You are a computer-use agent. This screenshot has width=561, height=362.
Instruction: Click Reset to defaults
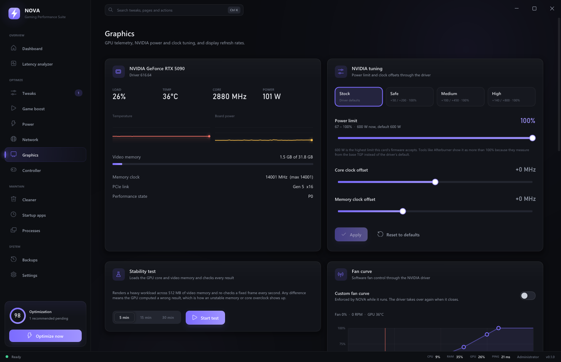click(398, 234)
